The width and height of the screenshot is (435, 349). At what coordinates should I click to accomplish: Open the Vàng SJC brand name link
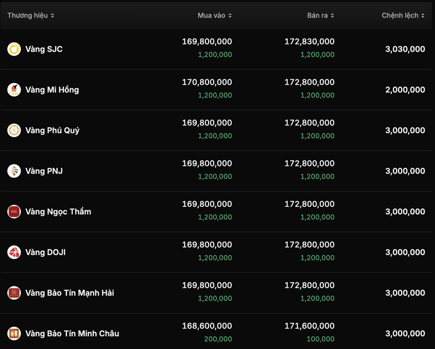click(44, 49)
